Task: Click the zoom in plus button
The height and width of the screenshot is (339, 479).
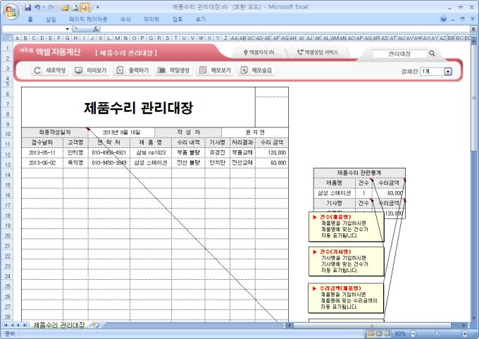Action: 465,333
